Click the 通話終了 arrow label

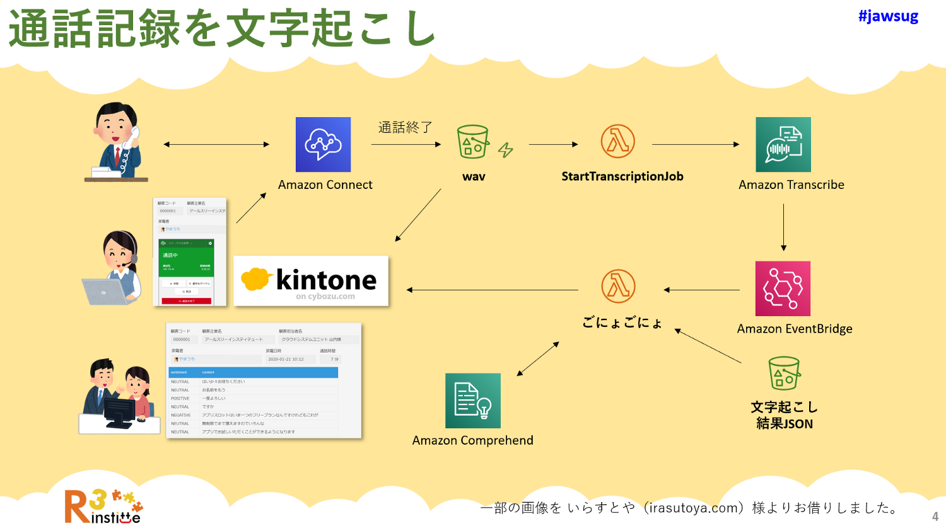point(405,127)
